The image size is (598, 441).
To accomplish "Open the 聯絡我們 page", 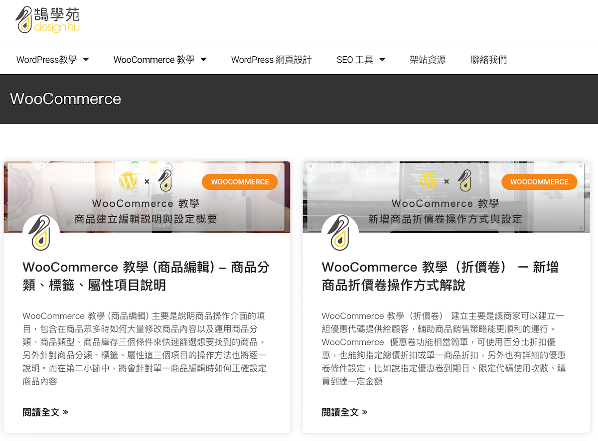I will pos(489,60).
